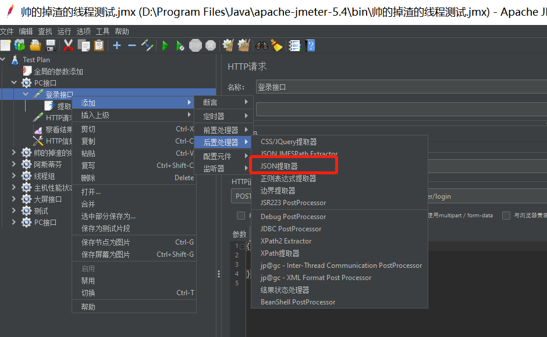Save the test plan with floppy icon
This screenshot has height=337, width=547.
point(51,45)
